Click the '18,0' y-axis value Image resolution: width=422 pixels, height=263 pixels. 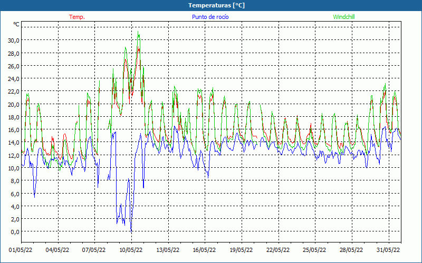14,117
